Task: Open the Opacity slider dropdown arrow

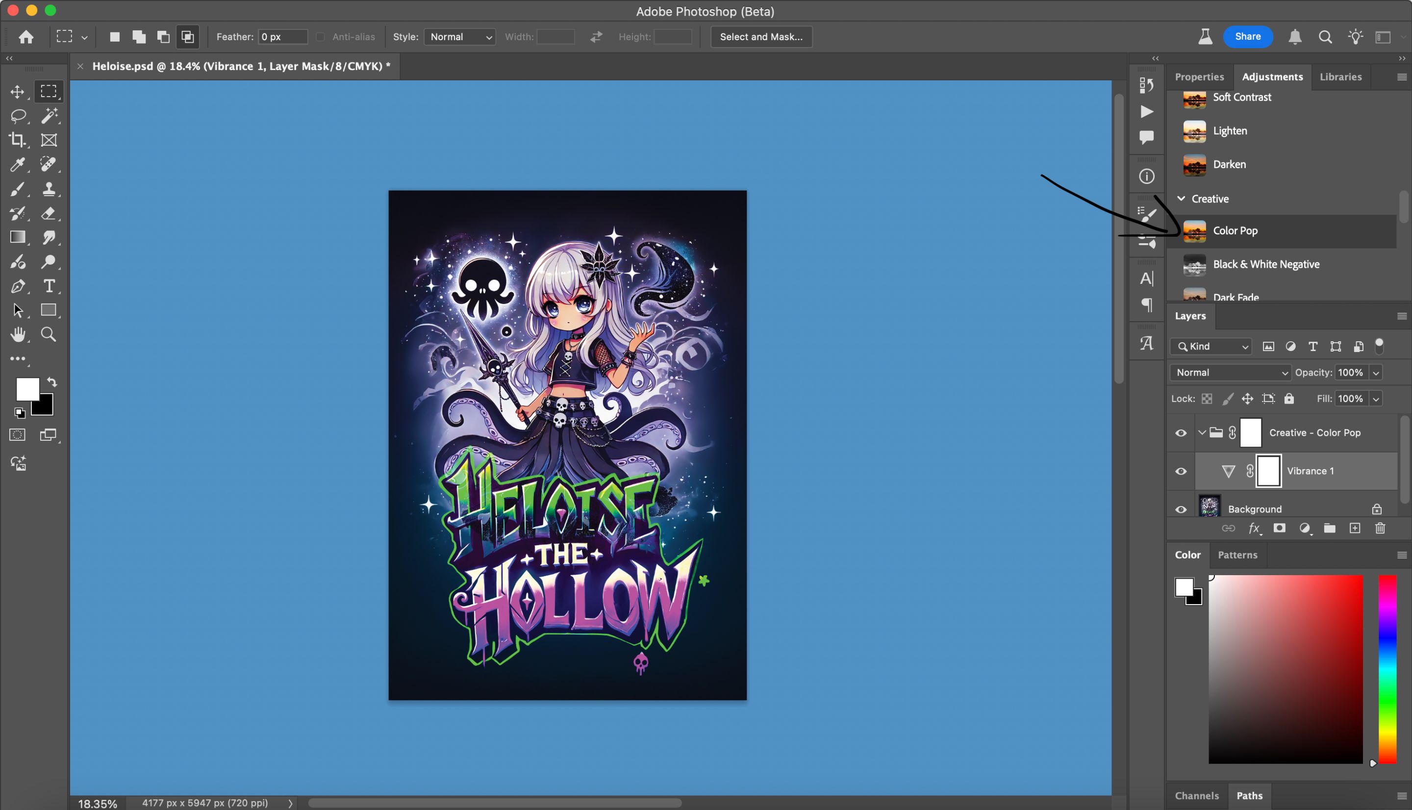Action: [x=1376, y=373]
